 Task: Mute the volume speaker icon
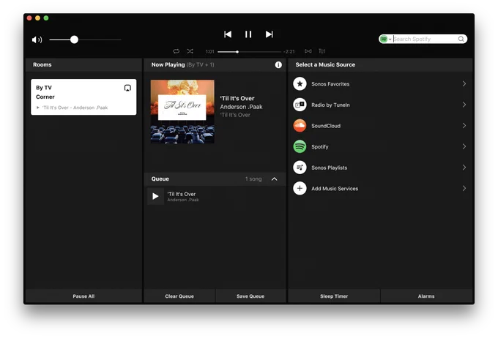pyautogui.click(x=37, y=40)
